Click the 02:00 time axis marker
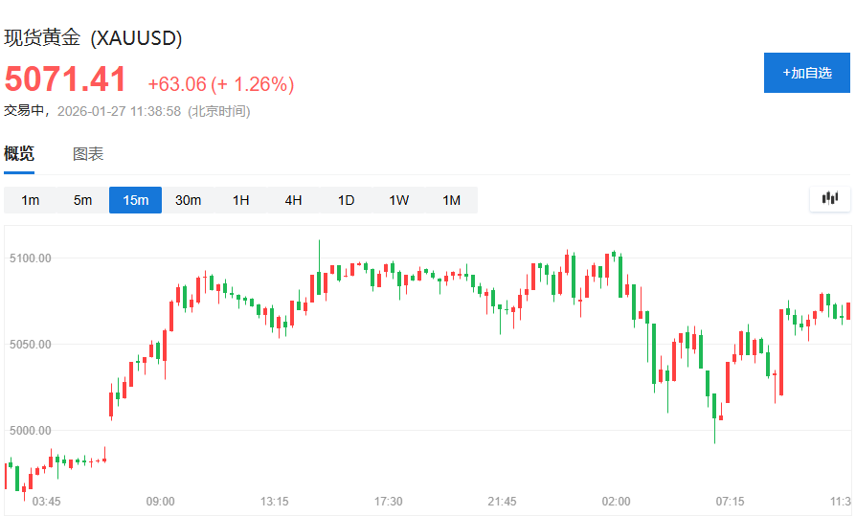Screen dimensions: 856x516 point(616,502)
